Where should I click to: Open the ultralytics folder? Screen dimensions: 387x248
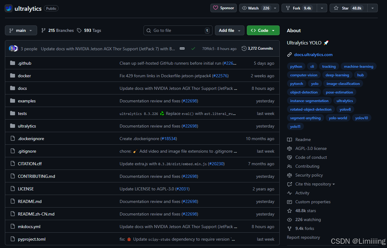tap(27, 126)
